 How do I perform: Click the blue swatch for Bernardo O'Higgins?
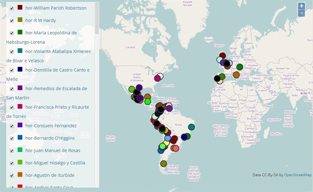(20, 137)
